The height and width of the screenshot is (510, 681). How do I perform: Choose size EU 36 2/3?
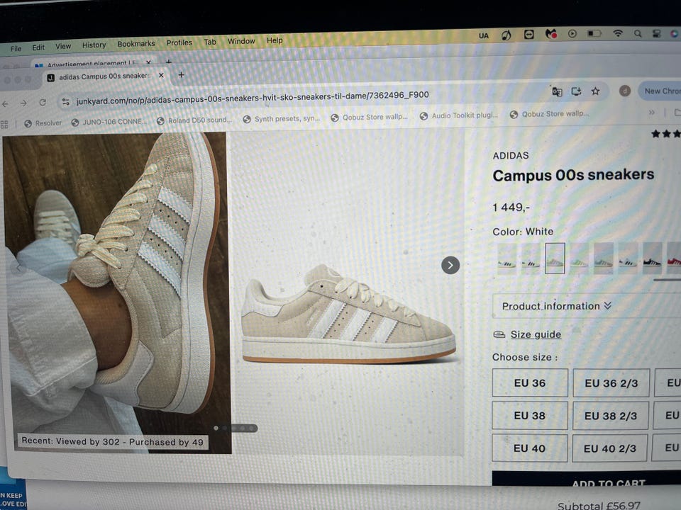(611, 383)
